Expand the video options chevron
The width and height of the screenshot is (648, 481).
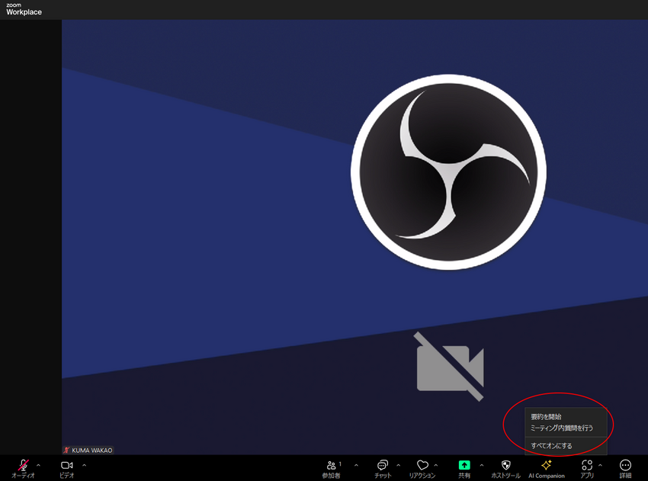pyautogui.click(x=85, y=465)
